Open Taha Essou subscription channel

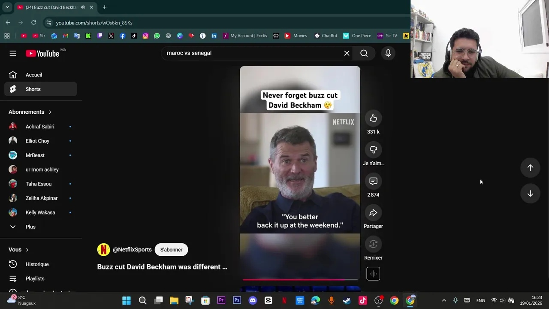coord(41,184)
